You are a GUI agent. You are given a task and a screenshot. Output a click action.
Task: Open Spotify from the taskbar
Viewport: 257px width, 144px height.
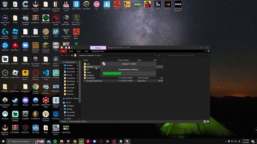coord(55,141)
